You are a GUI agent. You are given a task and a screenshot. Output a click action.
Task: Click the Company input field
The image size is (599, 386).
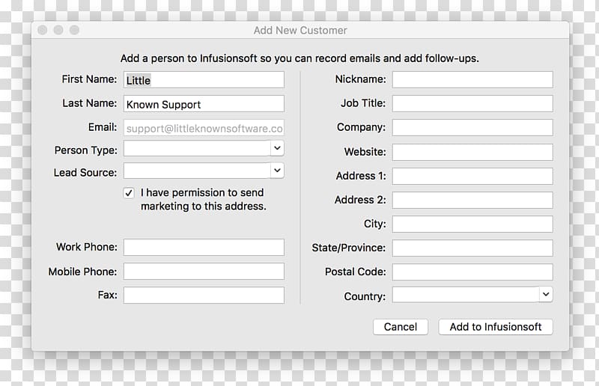click(472, 128)
